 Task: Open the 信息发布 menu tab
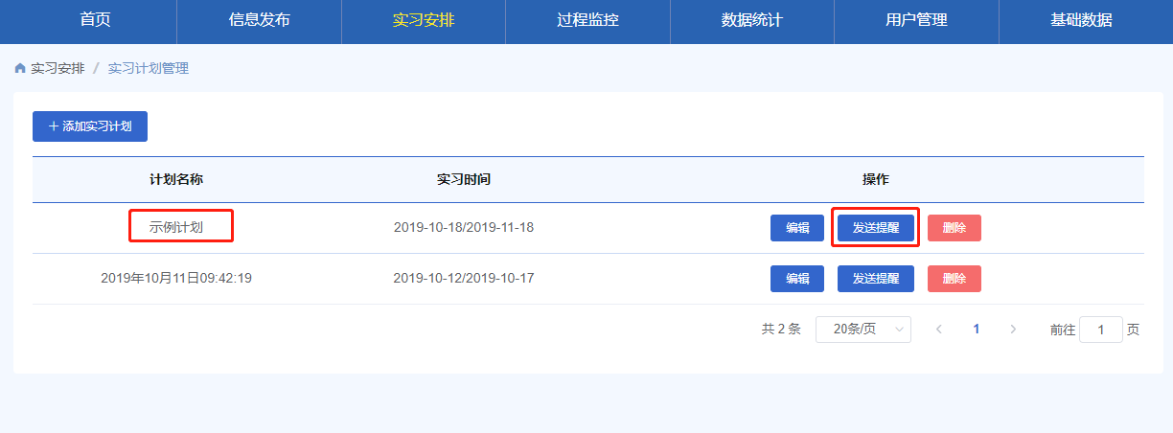[x=260, y=20]
